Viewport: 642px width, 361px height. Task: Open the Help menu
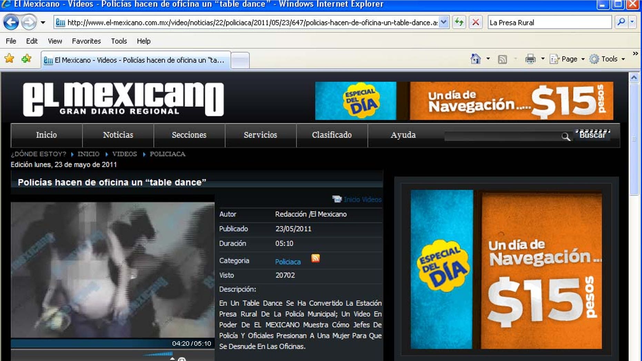point(143,41)
